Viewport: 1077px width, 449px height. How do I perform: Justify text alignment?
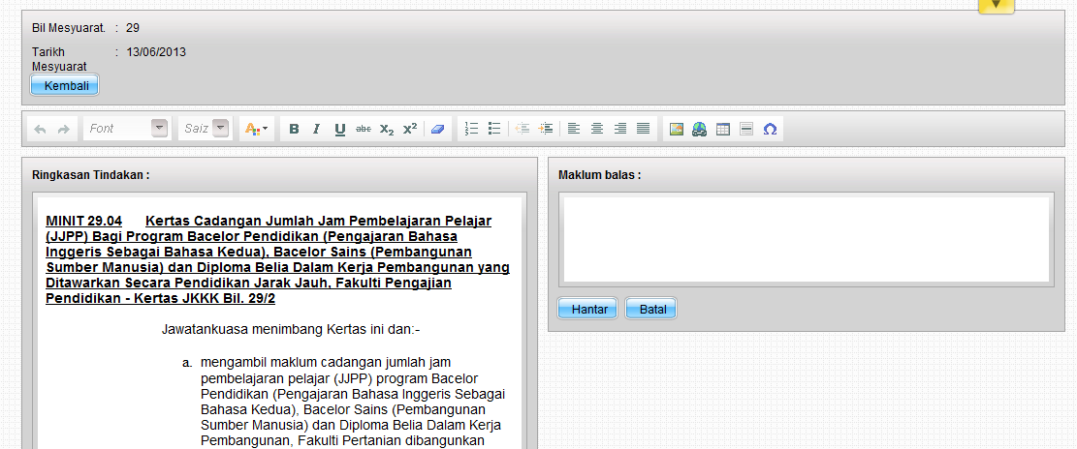pyautogui.click(x=643, y=128)
